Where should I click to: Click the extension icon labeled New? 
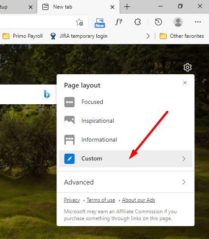point(100,23)
